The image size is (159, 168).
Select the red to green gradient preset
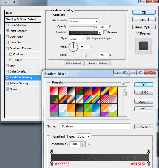79,91
